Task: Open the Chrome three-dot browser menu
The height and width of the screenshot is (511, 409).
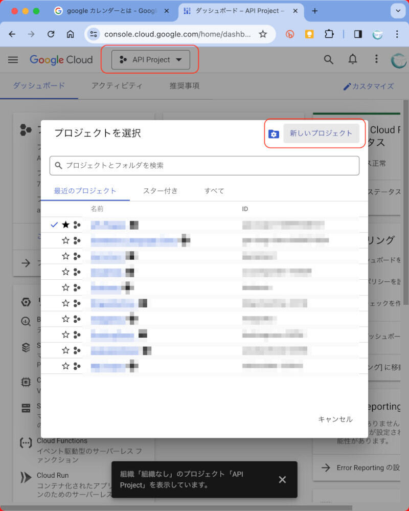Action: point(397,34)
